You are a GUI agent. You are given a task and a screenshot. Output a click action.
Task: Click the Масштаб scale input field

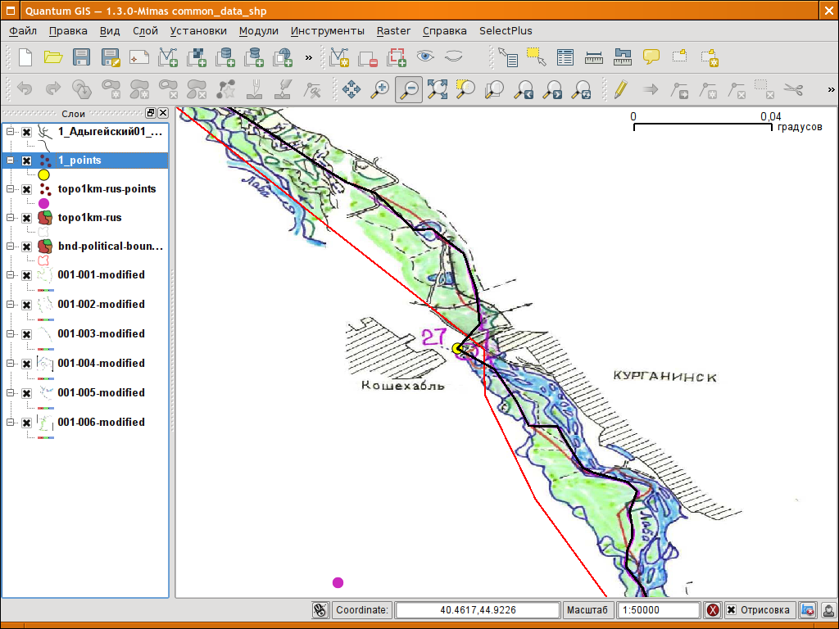click(658, 610)
